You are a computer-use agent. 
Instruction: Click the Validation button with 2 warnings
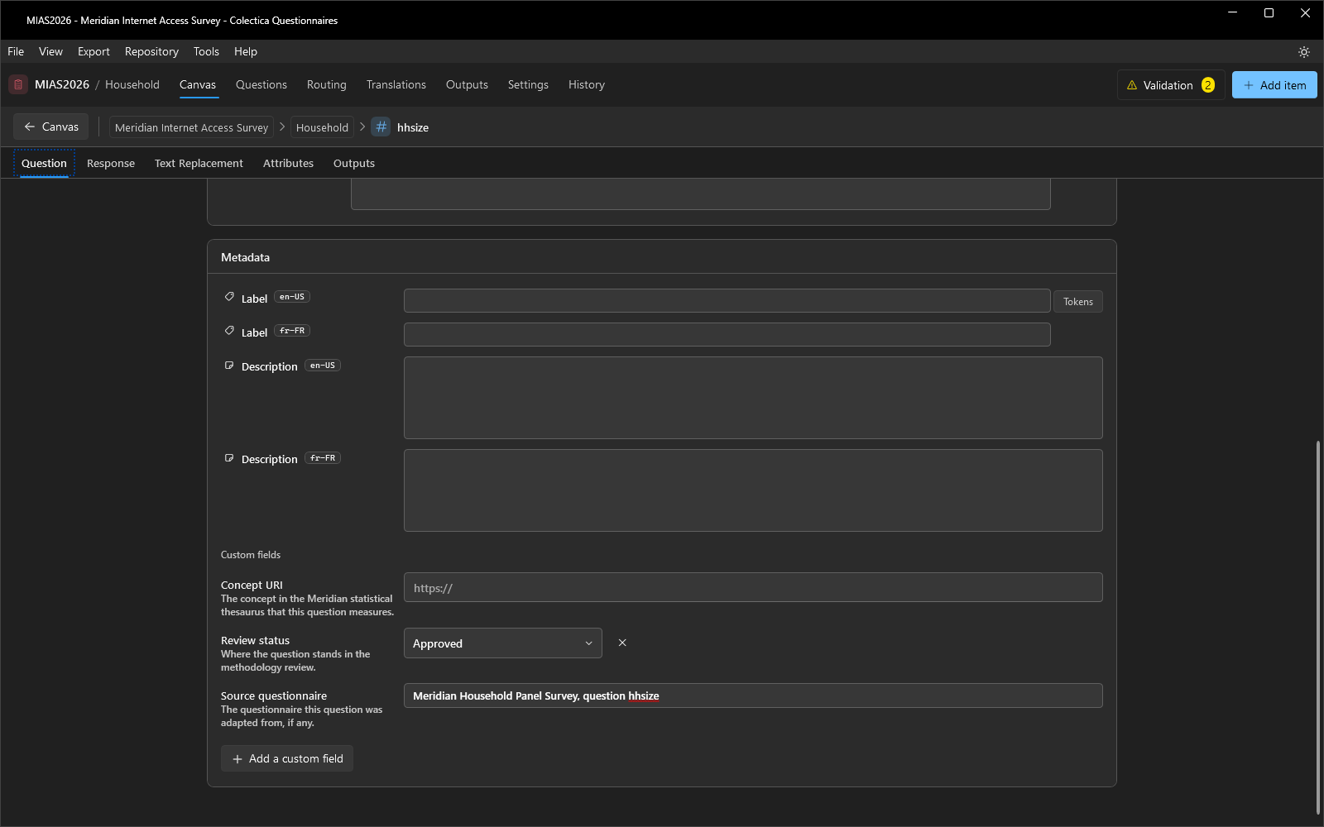click(1171, 85)
